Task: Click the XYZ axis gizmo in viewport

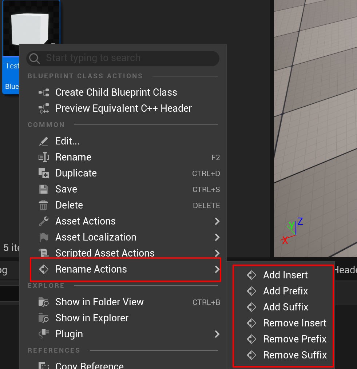Action: click(292, 231)
